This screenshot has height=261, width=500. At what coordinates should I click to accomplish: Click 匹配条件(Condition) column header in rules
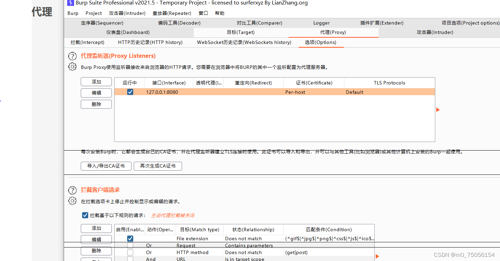(x=329, y=229)
